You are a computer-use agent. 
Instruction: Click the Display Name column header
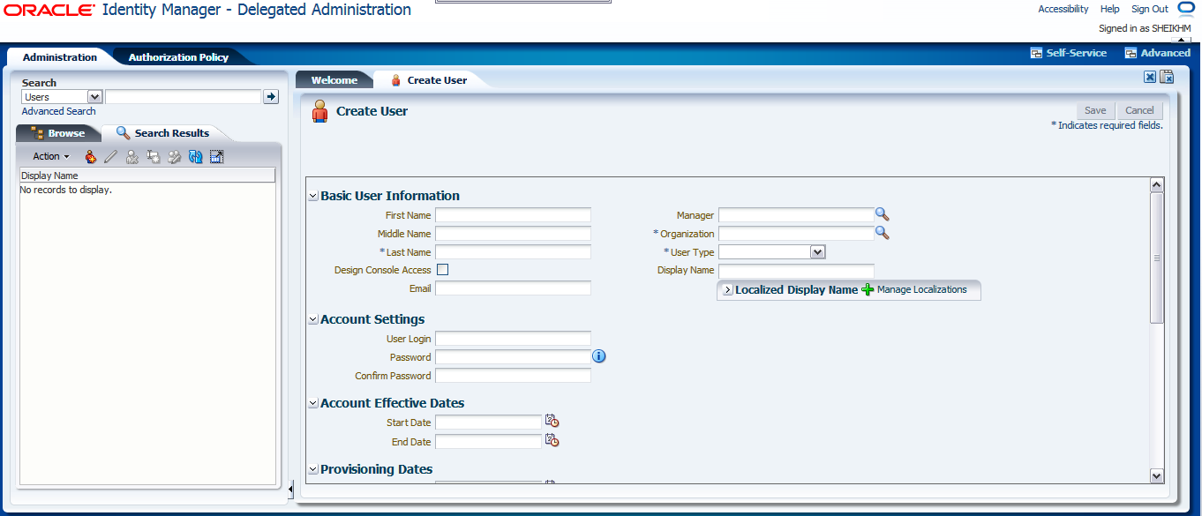pyautogui.click(x=147, y=176)
